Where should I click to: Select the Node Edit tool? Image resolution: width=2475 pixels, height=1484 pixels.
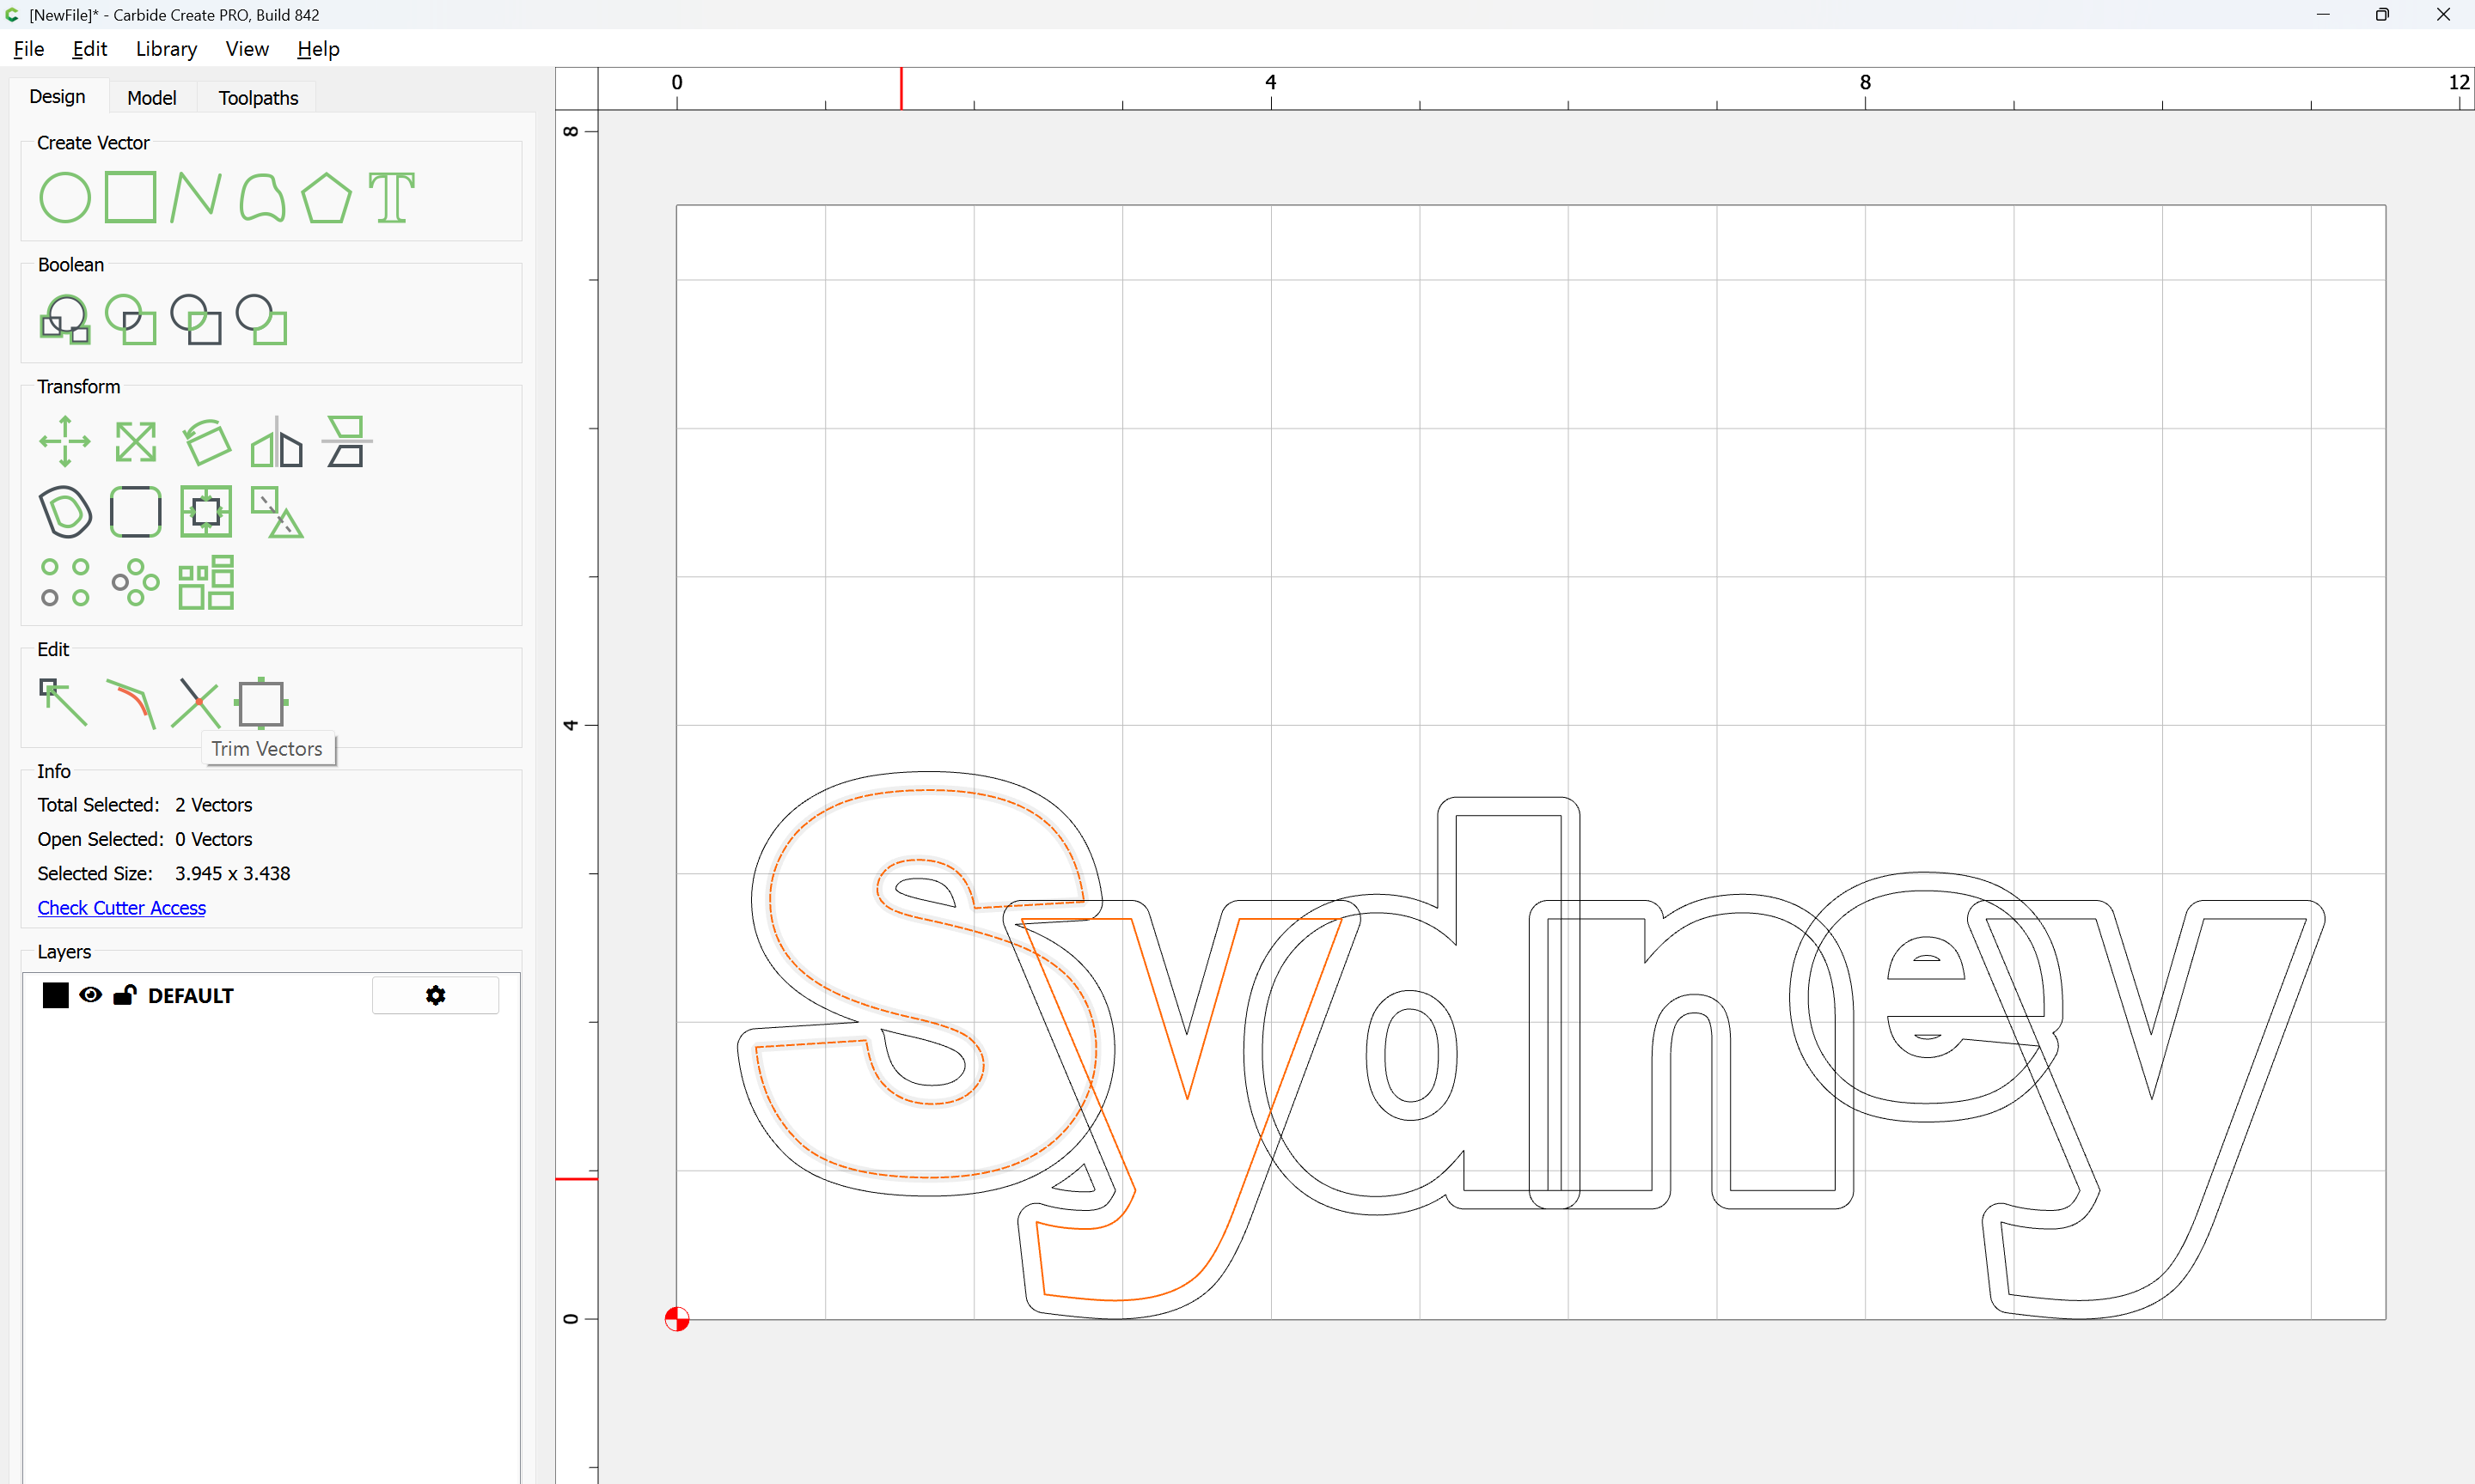pos(63,703)
